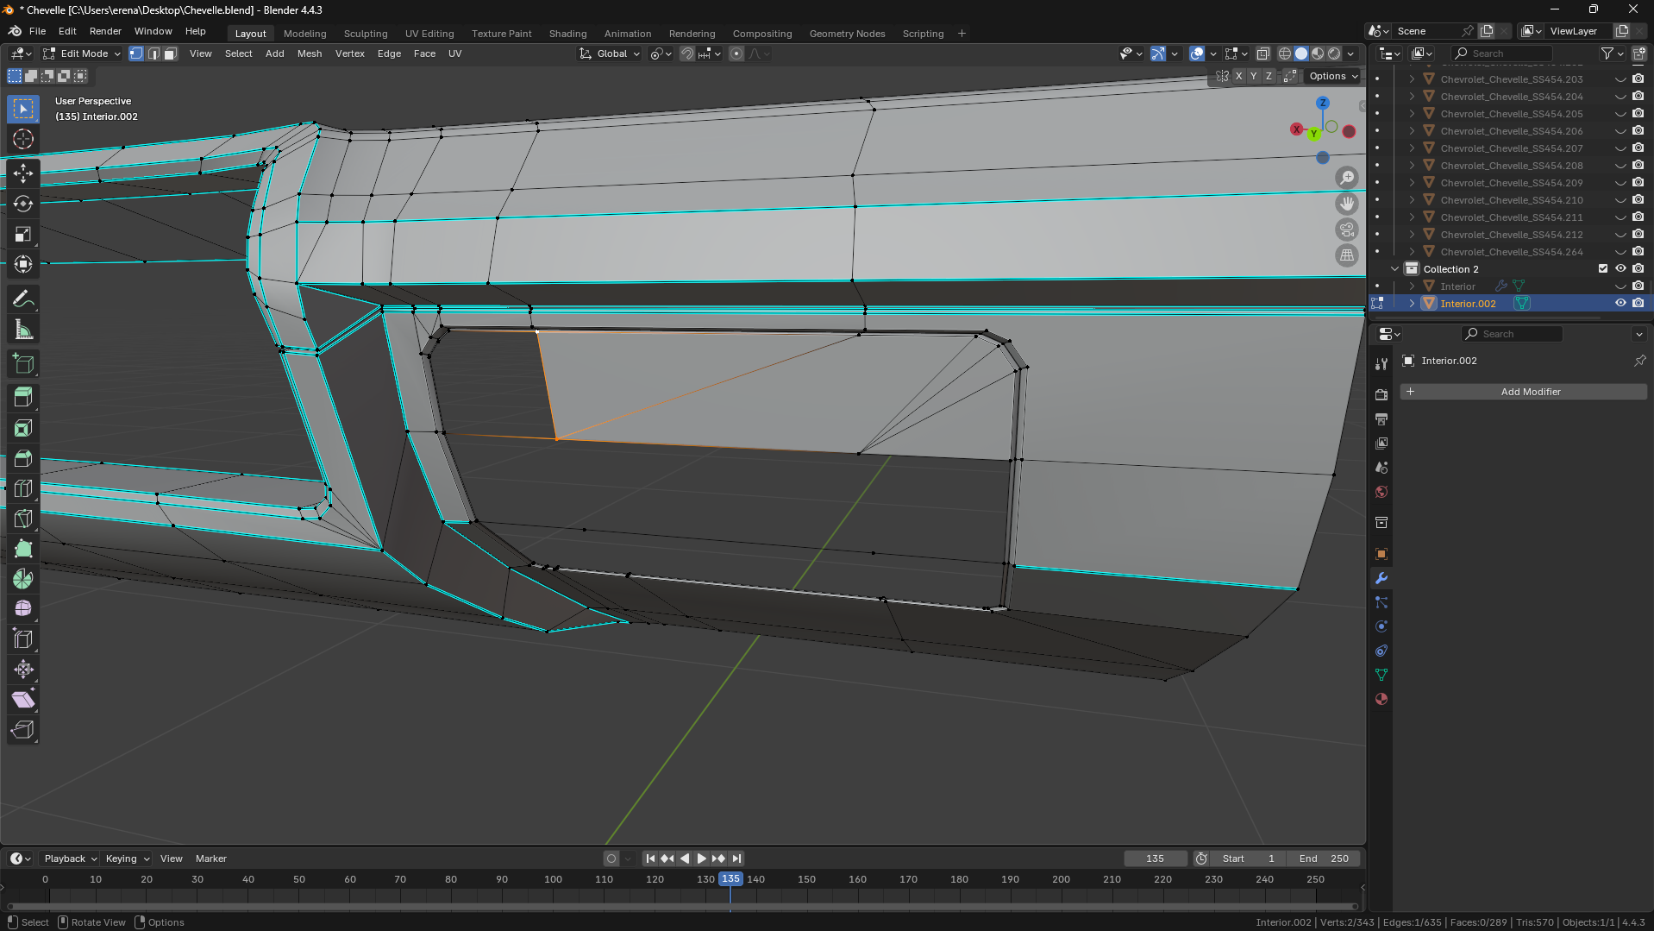Select the Rotate tool
This screenshot has height=931, width=1654.
tap(23, 204)
